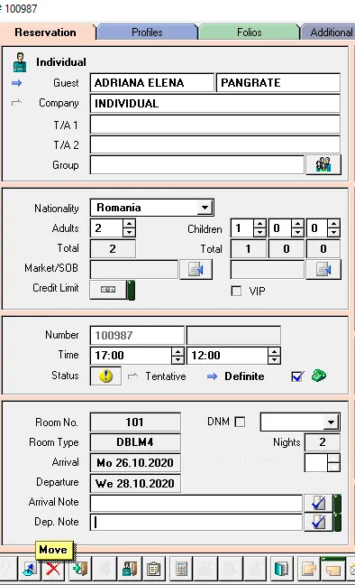Viewport: 355px width, 585px height.
Task: Click green indicator beside Dep. Note
Action: tap(337, 523)
